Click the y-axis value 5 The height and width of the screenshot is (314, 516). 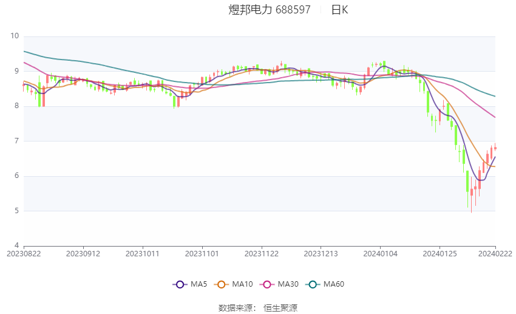[17, 211]
